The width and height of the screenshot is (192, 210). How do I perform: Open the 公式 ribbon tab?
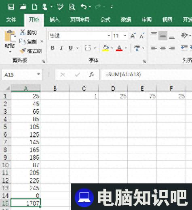tap(105, 20)
